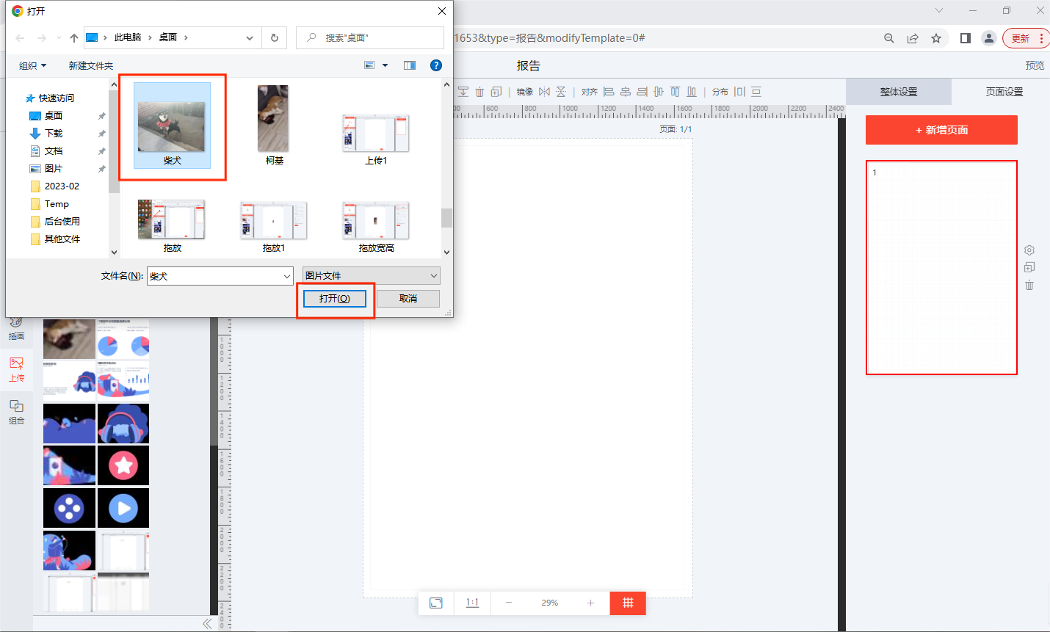
Task: Click the zoom in plus button
Action: pos(590,603)
